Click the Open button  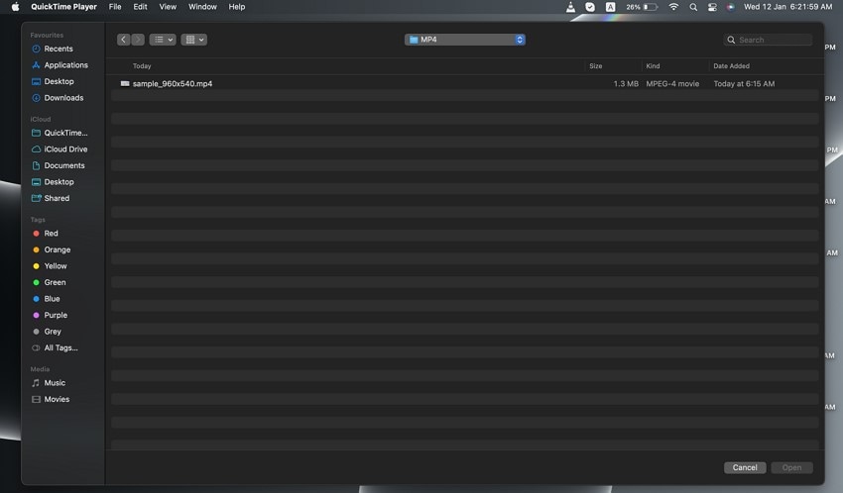[791, 468]
